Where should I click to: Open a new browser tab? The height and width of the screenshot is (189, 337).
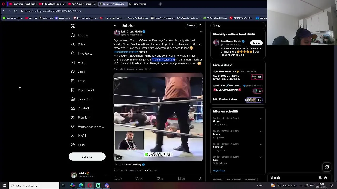pyautogui.click(x=160, y=4)
